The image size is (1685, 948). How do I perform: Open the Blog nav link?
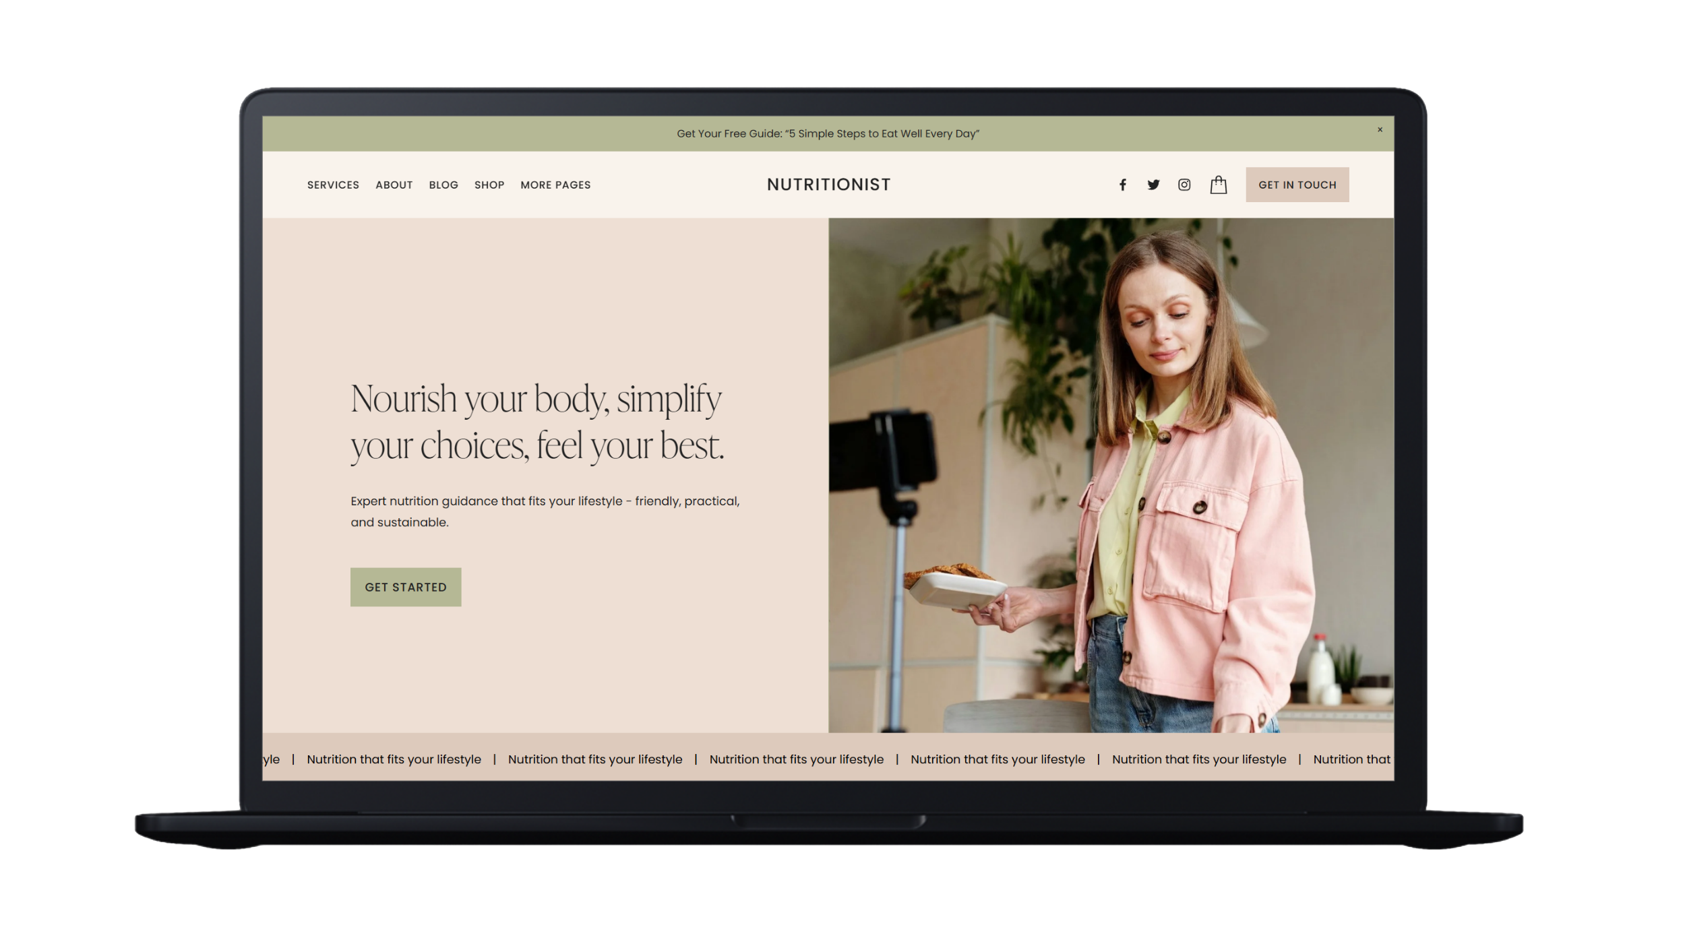[x=443, y=185]
